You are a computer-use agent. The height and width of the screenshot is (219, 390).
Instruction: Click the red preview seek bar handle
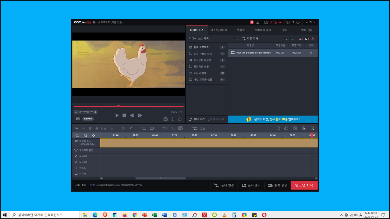(x=118, y=106)
